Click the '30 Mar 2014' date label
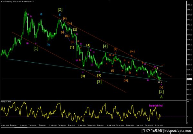Screen dimensions: 193x134 click(111, 125)
